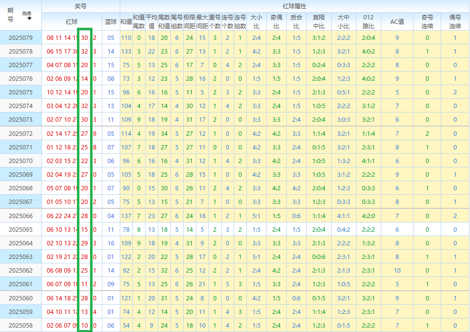
Task: Click blue ball 14 in row 2025078
Action: (111, 51)
